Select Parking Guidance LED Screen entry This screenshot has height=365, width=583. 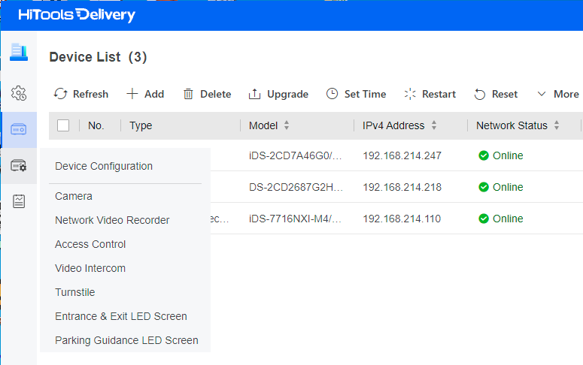click(x=126, y=340)
